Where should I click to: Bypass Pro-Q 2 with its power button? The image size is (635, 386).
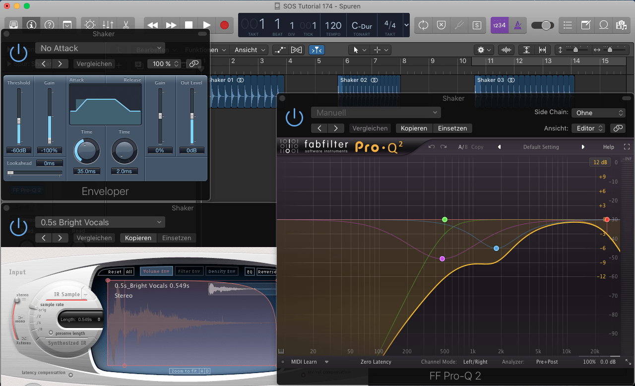pyautogui.click(x=294, y=117)
